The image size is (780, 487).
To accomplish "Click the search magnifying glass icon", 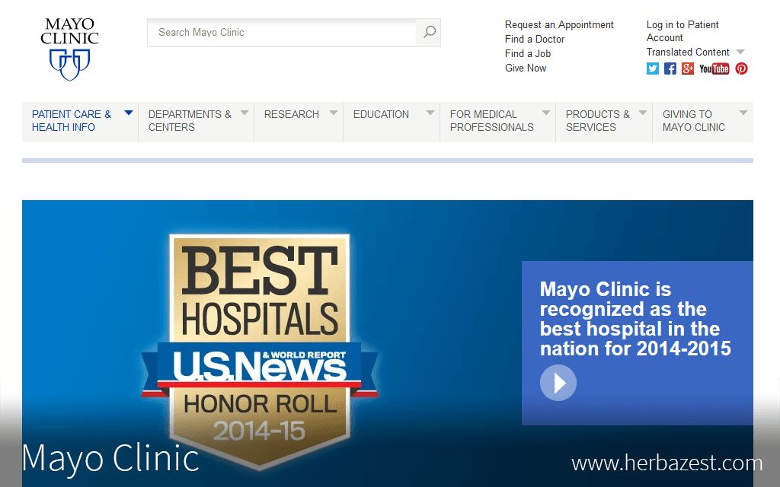I will tap(429, 32).
